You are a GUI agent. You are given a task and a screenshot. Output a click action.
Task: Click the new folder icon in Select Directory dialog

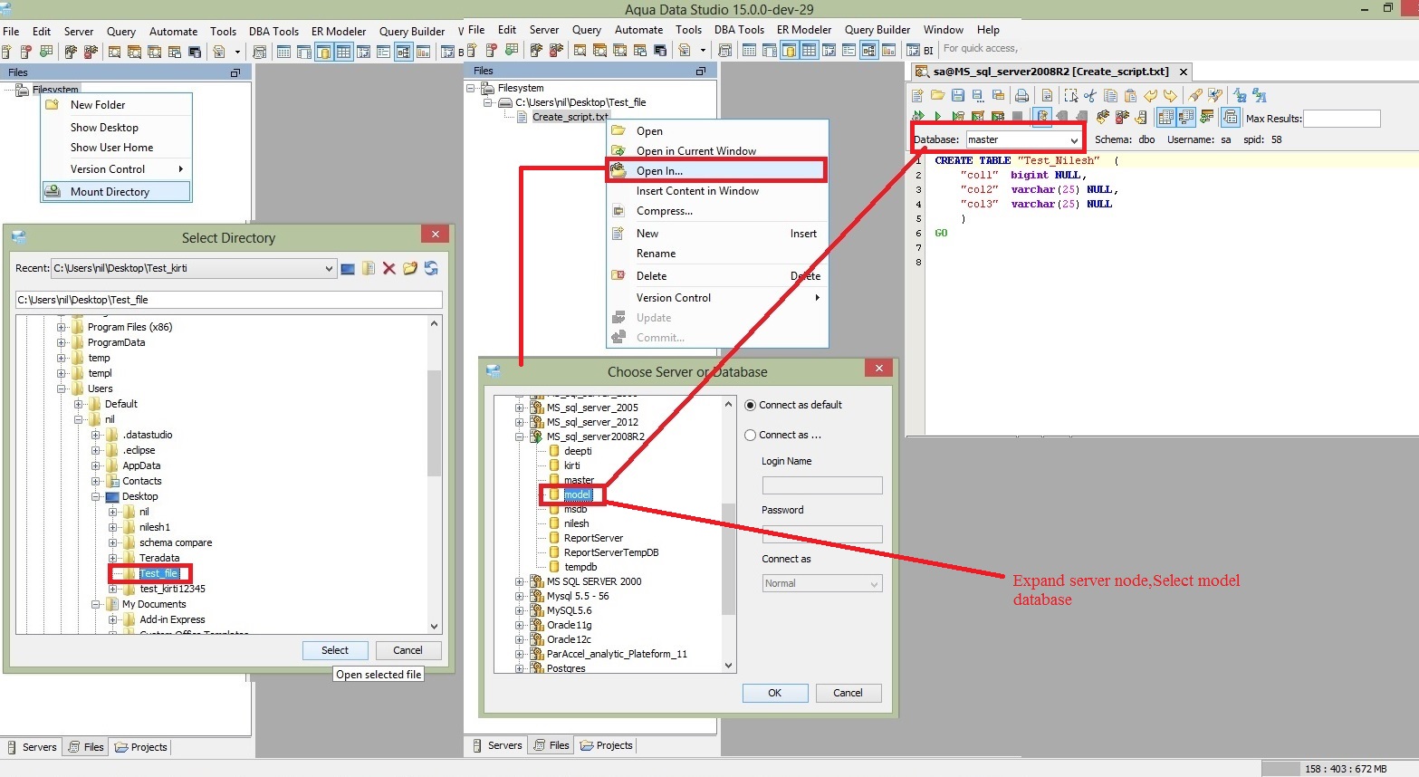click(410, 268)
